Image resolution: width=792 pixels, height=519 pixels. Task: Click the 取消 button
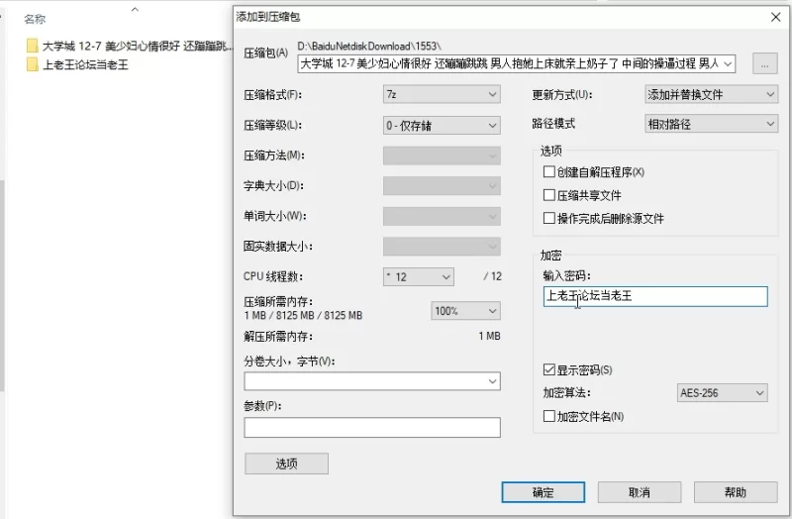click(x=639, y=492)
